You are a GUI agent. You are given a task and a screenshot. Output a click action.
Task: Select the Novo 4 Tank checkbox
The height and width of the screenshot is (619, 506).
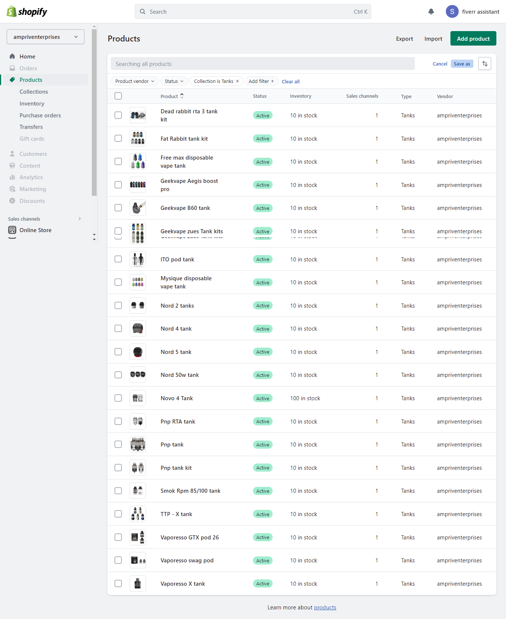(118, 398)
